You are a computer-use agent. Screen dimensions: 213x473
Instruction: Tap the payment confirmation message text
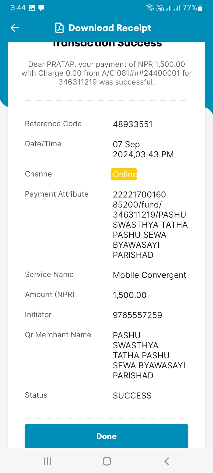pos(106,73)
